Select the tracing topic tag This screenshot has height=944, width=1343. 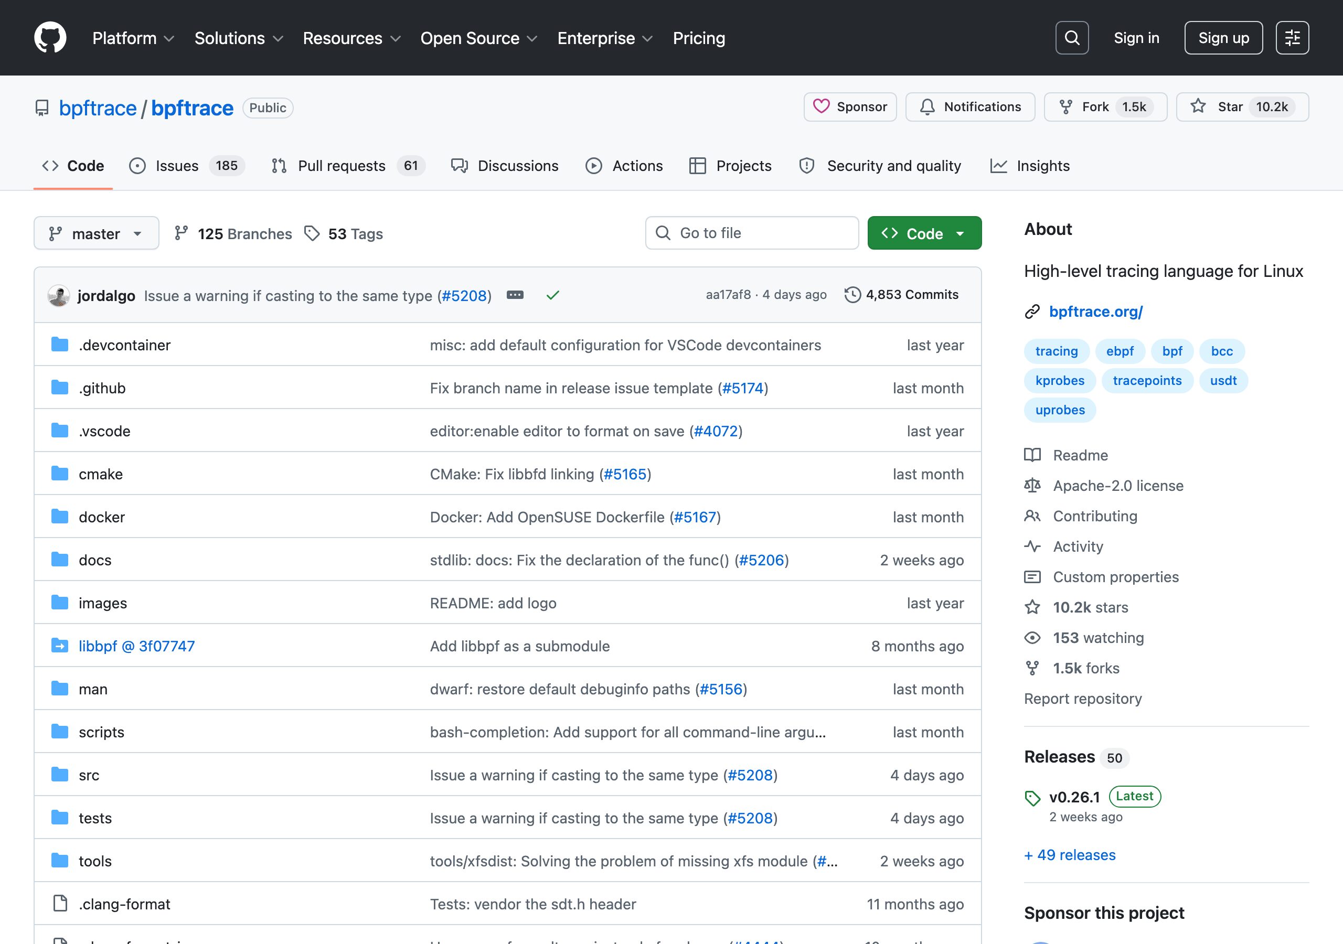1056,351
